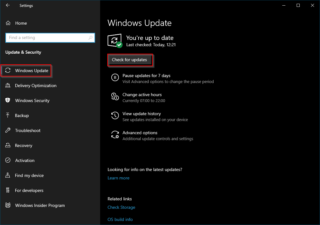
Task: Click the Find my device icon
Action: [x=8, y=175]
